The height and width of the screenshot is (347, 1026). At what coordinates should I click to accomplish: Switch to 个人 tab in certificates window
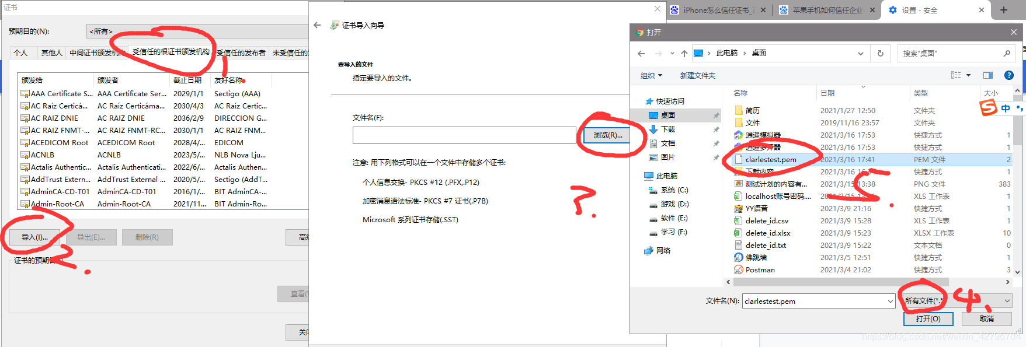(21, 53)
